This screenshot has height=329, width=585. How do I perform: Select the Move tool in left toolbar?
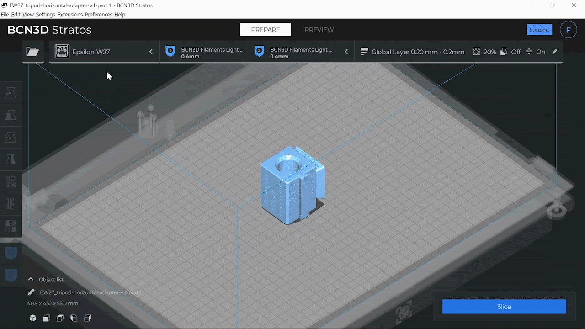pyautogui.click(x=11, y=93)
